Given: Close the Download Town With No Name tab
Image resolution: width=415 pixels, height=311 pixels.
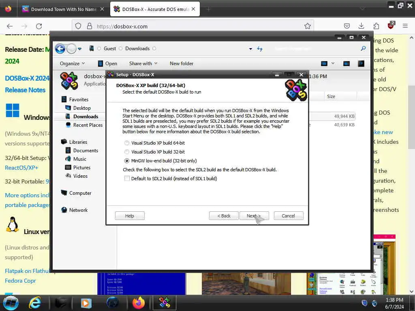Looking at the screenshot, I should [x=102, y=9].
